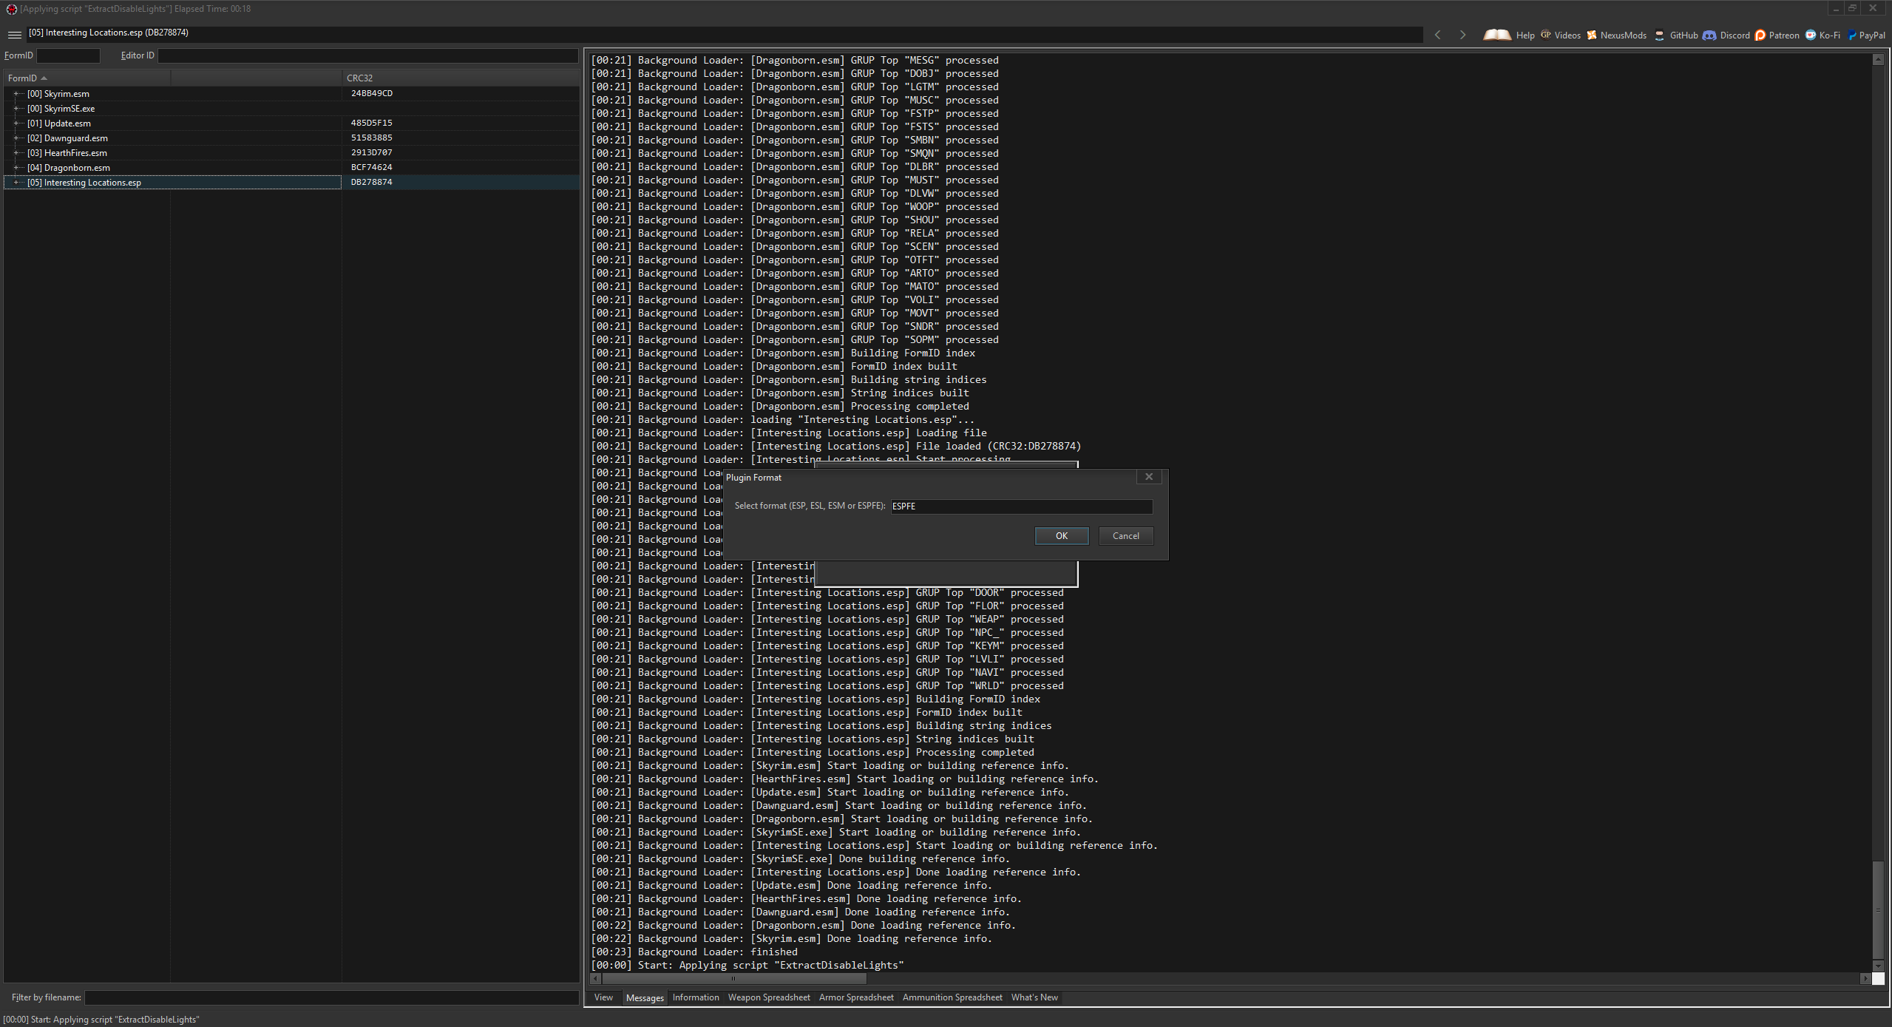
Task: Open the Ko-Fi donation page
Action: point(1823,35)
